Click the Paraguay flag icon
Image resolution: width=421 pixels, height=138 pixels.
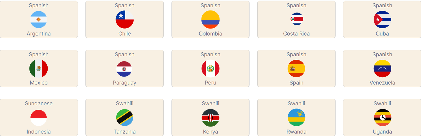tap(124, 69)
